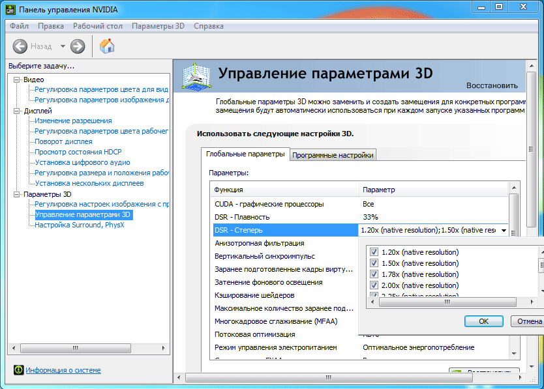The image size is (544, 389).
Task: Open Установка цифрового аудио task
Action: click(x=83, y=162)
